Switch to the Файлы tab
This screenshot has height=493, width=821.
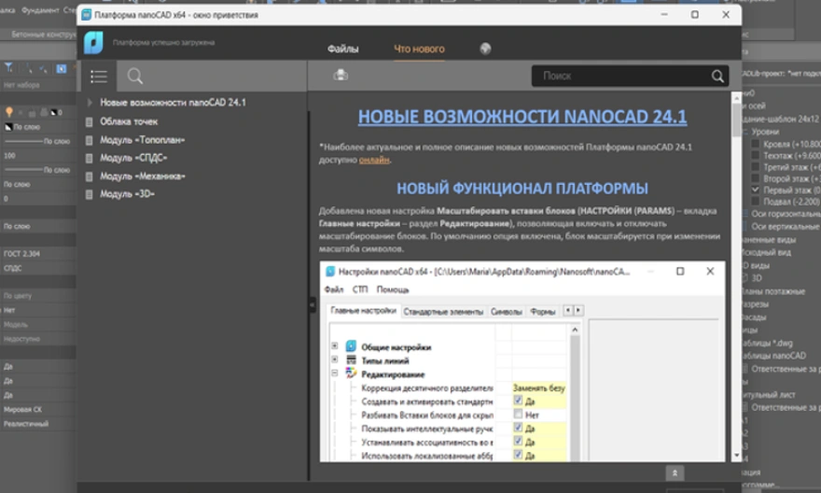342,49
